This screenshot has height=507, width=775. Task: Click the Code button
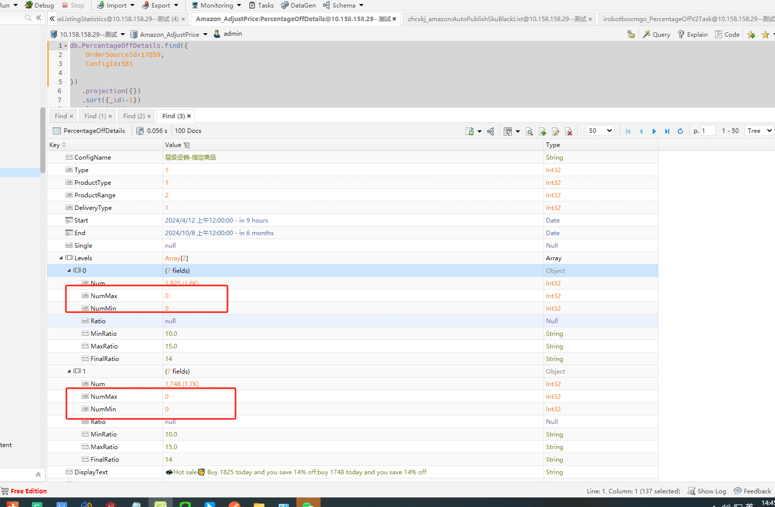(x=727, y=34)
